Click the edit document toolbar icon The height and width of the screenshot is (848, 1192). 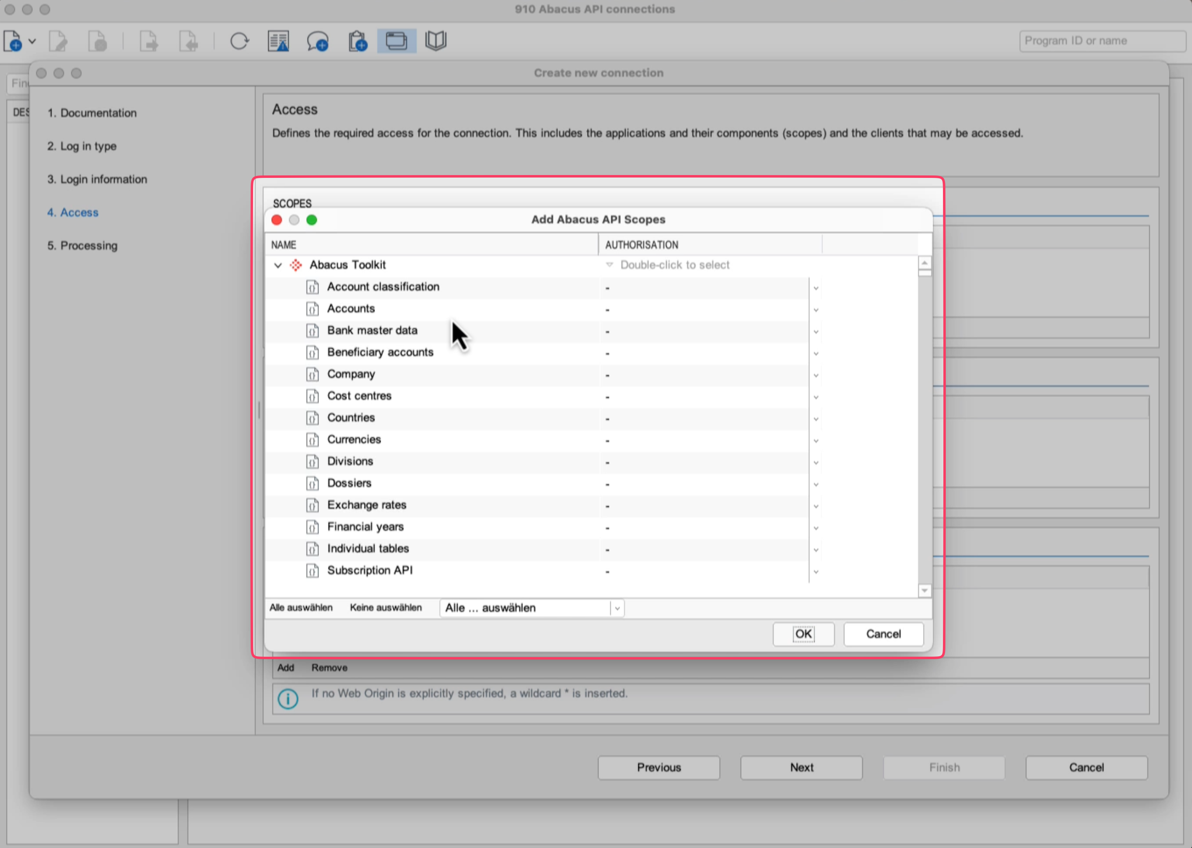58,41
